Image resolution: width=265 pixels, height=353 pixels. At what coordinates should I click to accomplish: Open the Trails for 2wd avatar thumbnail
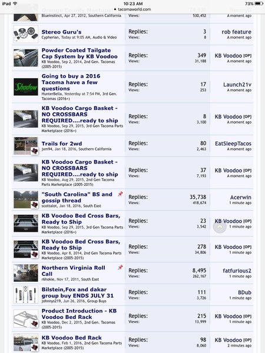point(26,146)
